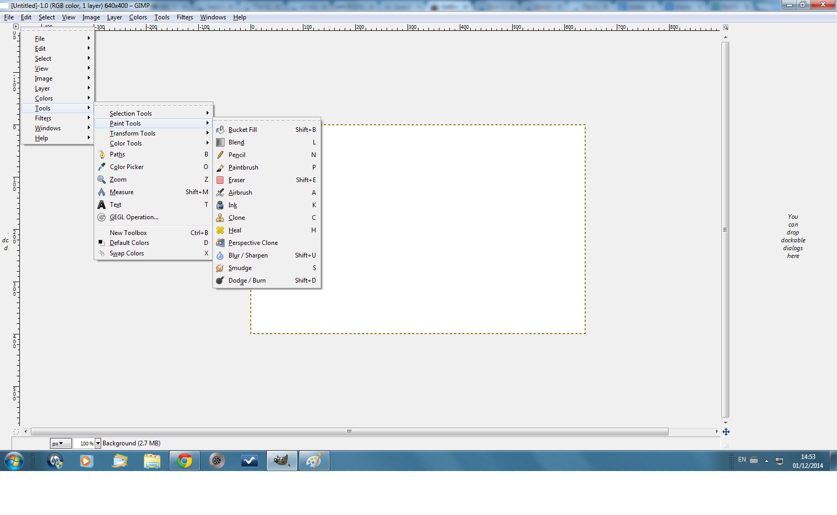Click the horizontal scrollbar
This screenshot has height=515, width=837.
pyautogui.click(x=349, y=432)
